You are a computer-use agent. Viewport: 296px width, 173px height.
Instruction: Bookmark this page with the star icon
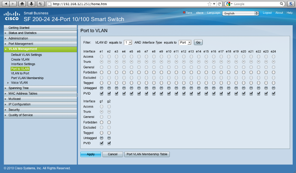tap(209, 4)
